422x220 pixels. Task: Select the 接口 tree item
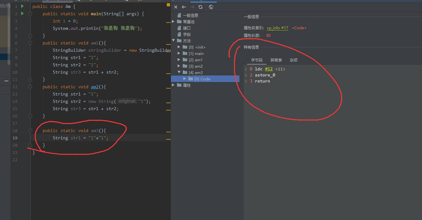pyautogui.click(x=187, y=28)
